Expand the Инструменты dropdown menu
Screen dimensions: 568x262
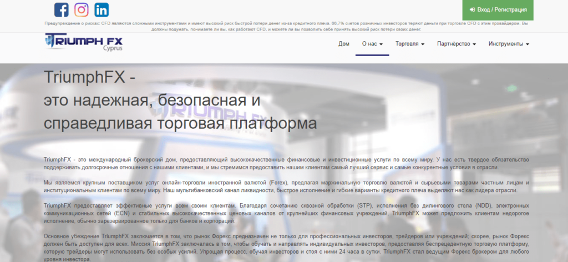click(x=509, y=44)
